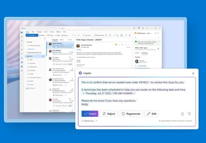Viewport: 206px width, 143px height.
Task: RSVP to the Tomorrow 11:00 AM invite
Action: click(70, 64)
